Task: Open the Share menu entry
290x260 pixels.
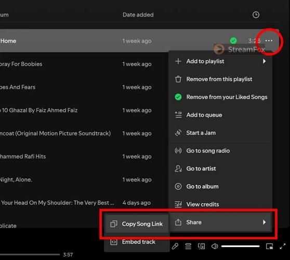Action: (220, 222)
